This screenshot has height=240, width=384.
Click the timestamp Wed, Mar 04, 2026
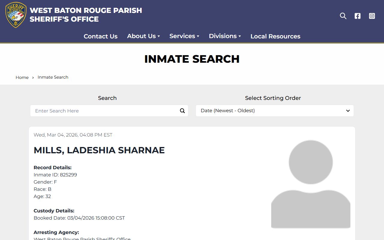[x=73, y=135]
